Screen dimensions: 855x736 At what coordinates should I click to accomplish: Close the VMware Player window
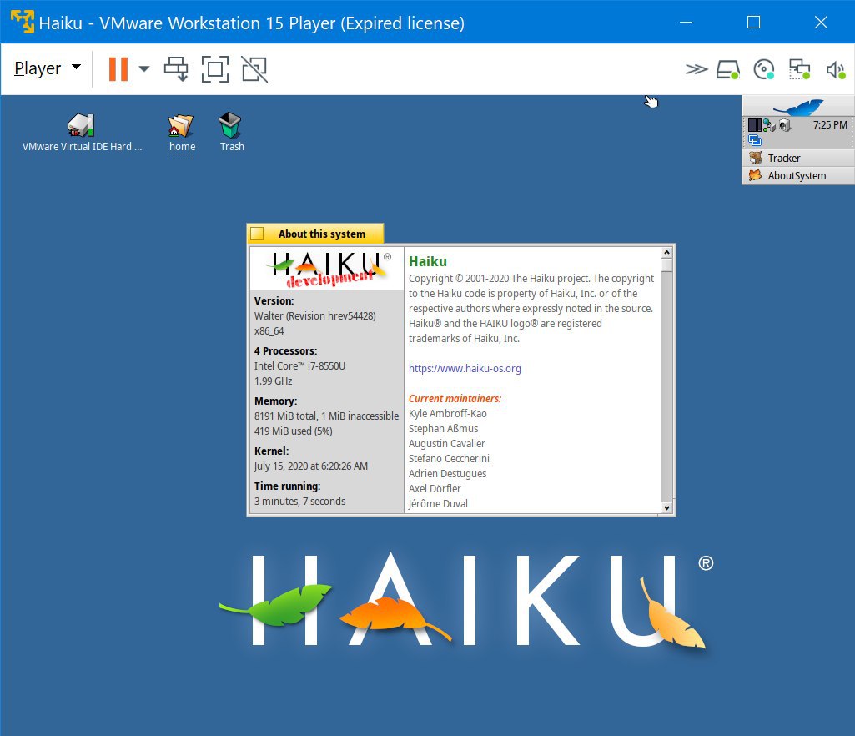[821, 23]
